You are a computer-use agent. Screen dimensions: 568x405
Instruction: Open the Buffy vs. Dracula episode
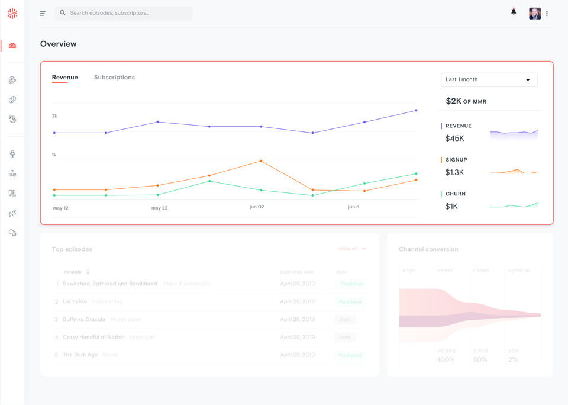(84, 319)
